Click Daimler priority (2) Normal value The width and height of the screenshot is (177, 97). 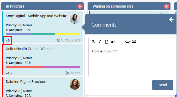pyautogui.click(x=26, y=91)
